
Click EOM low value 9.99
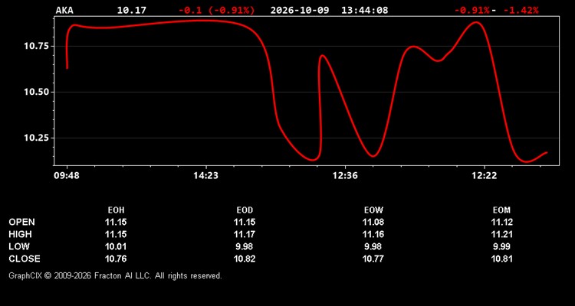tap(502, 246)
